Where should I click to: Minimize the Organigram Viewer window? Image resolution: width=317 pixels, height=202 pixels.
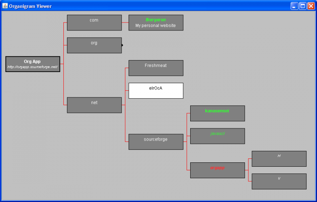[294, 6]
